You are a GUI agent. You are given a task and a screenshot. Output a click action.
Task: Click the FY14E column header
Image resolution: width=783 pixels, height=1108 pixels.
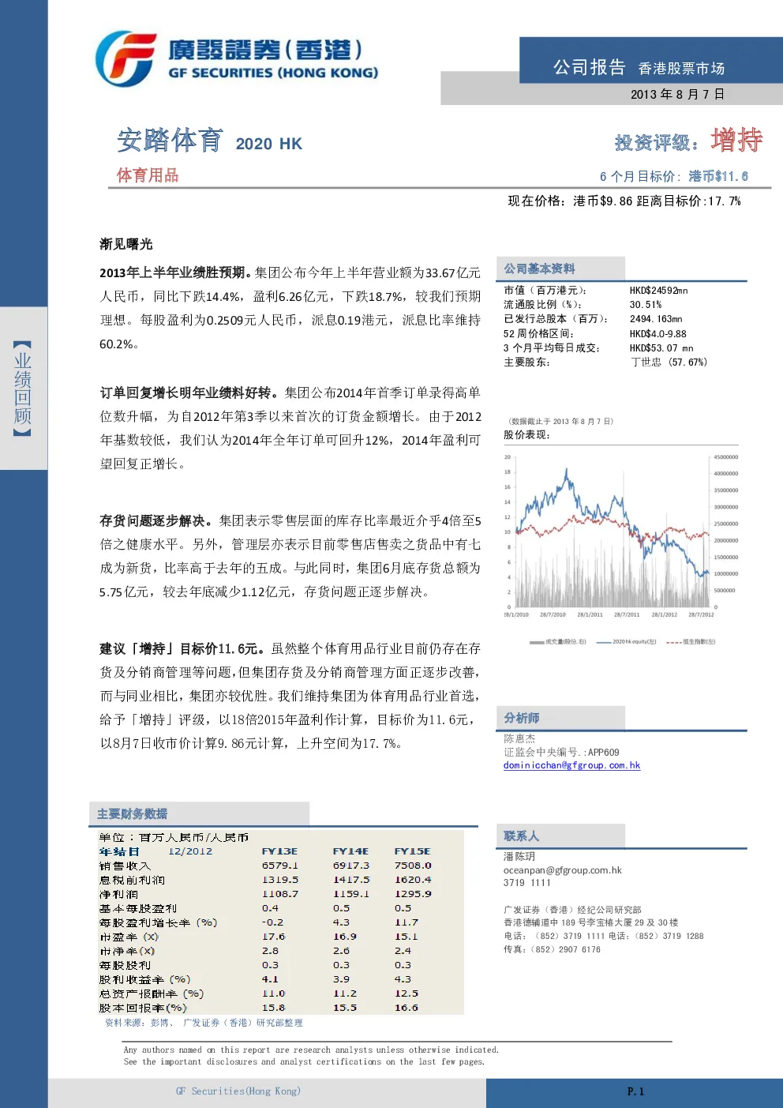(350, 851)
